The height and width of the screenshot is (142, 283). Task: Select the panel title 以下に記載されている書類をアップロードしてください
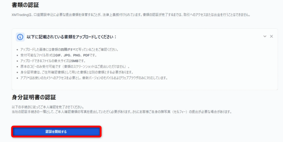[x=72, y=37]
